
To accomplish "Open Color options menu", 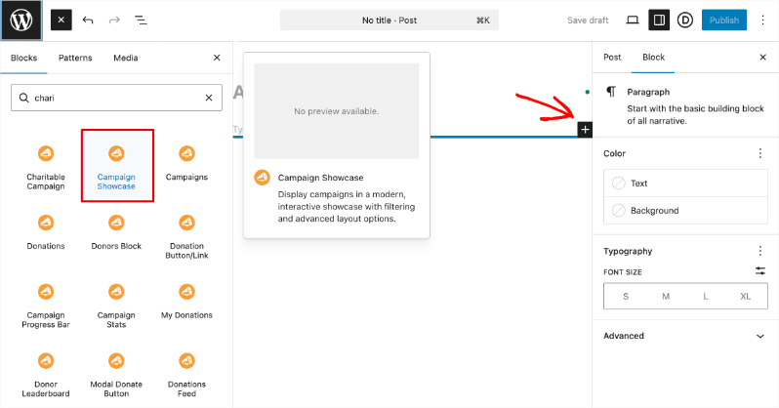I will [759, 153].
